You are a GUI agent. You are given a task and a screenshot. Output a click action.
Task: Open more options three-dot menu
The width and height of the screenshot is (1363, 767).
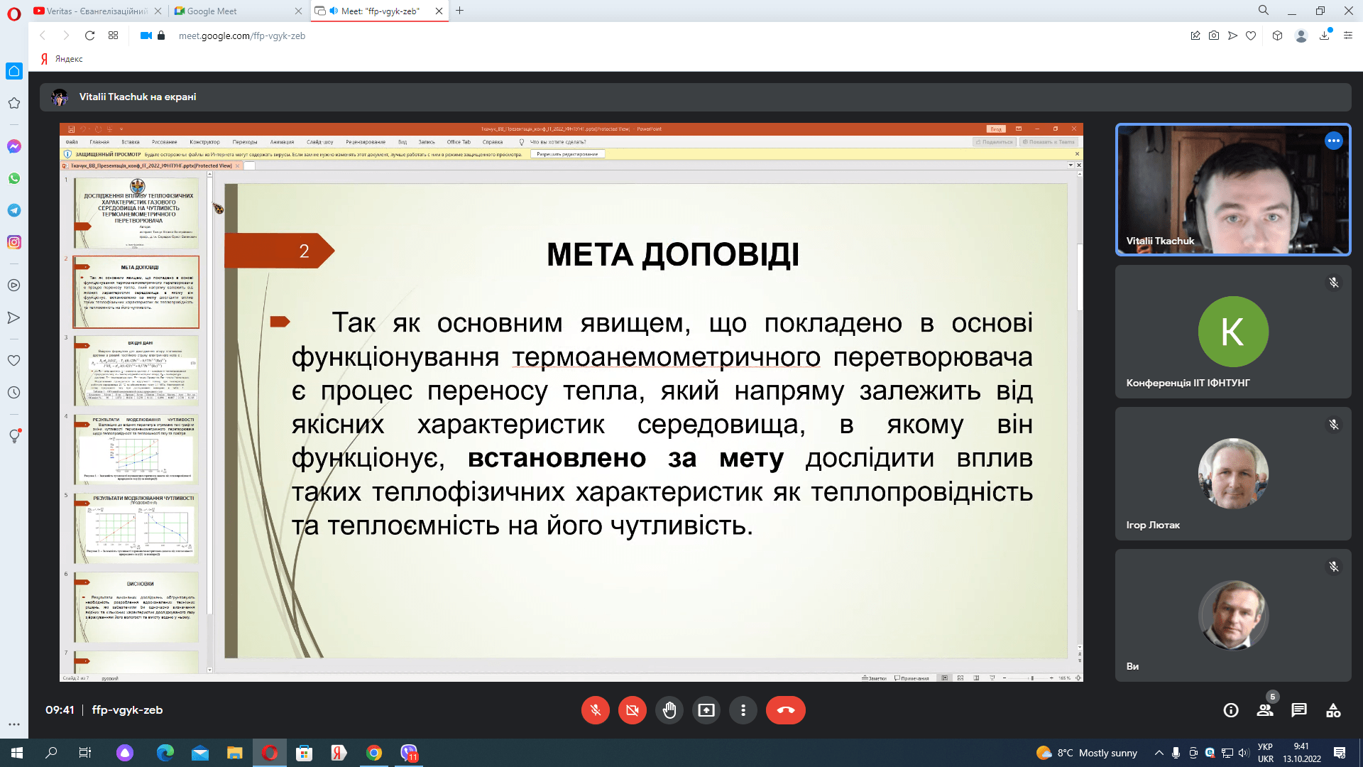tap(743, 710)
